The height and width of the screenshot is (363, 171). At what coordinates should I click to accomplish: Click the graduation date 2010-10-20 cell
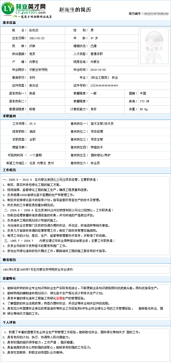click(98, 70)
